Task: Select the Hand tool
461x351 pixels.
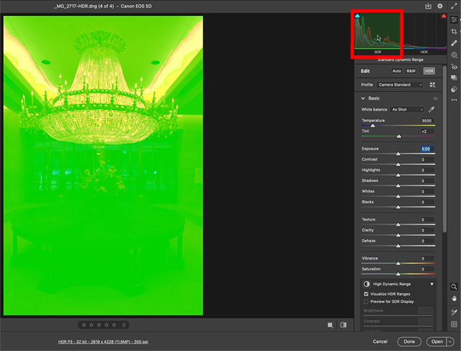Action: tap(454, 298)
